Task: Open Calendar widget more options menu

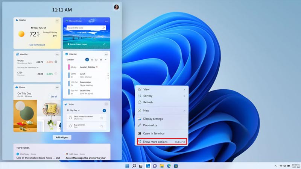Action: 106,54
